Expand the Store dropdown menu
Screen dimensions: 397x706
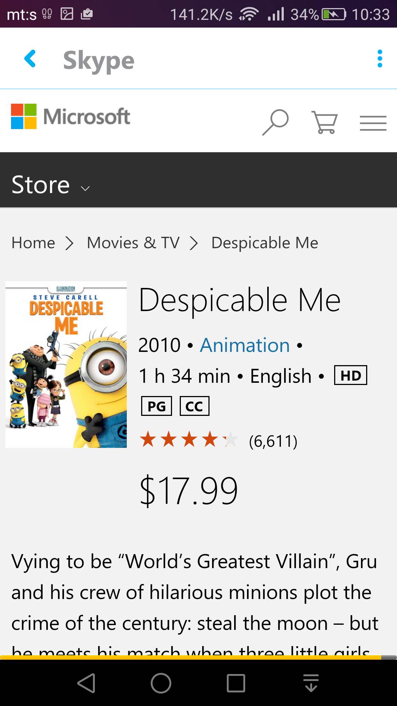tap(51, 185)
